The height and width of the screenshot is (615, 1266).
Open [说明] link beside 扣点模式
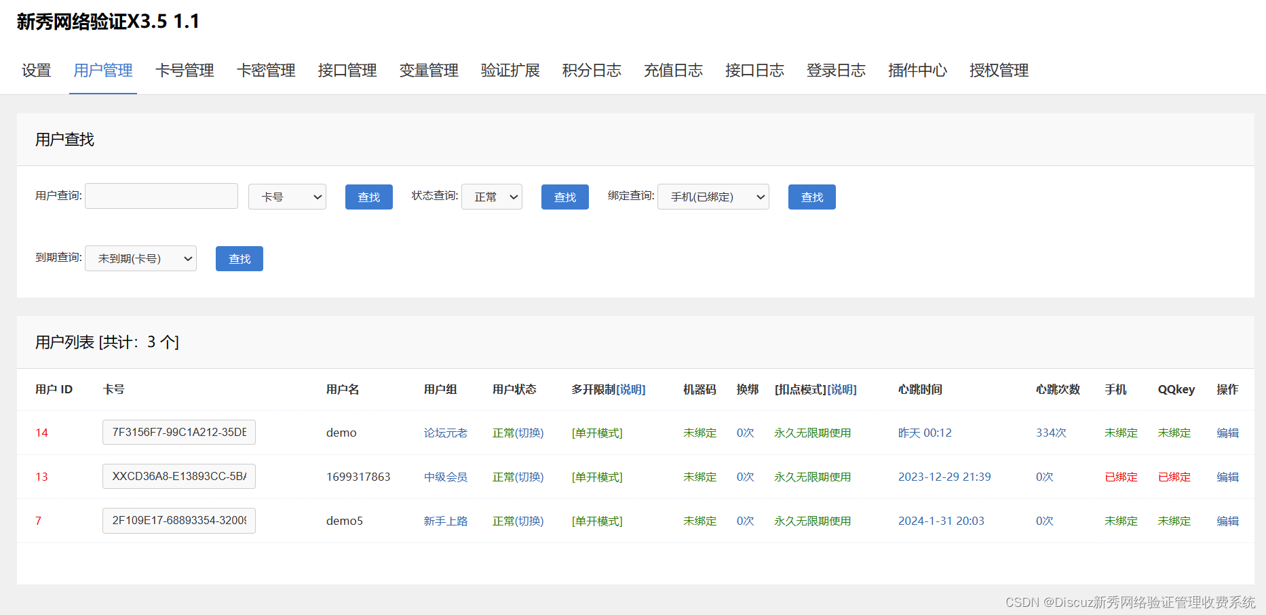pos(842,389)
